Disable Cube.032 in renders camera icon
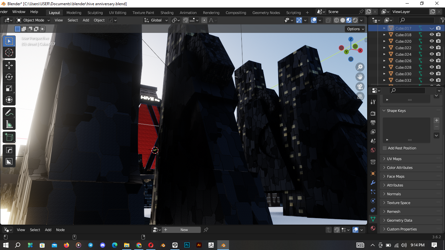The image size is (445, 250). pyautogui.click(x=438, y=80)
